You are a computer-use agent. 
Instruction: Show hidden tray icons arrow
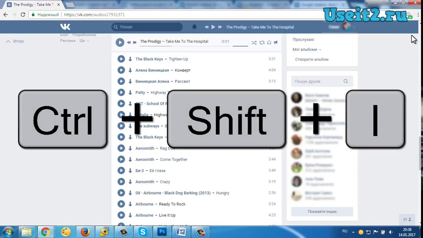353,232
